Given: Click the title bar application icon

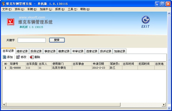Looking at the screenshot, I should click(x=3, y=4).
